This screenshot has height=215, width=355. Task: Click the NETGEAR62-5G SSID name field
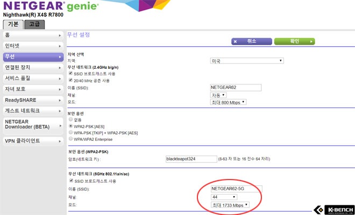(237, 189)
